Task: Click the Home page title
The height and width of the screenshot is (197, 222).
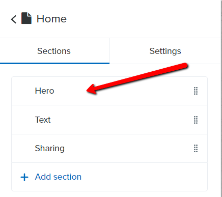Action: tap(51, 19)
